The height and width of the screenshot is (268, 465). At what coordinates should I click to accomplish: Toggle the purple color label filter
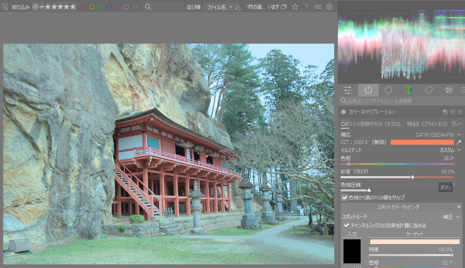(118, 7)
